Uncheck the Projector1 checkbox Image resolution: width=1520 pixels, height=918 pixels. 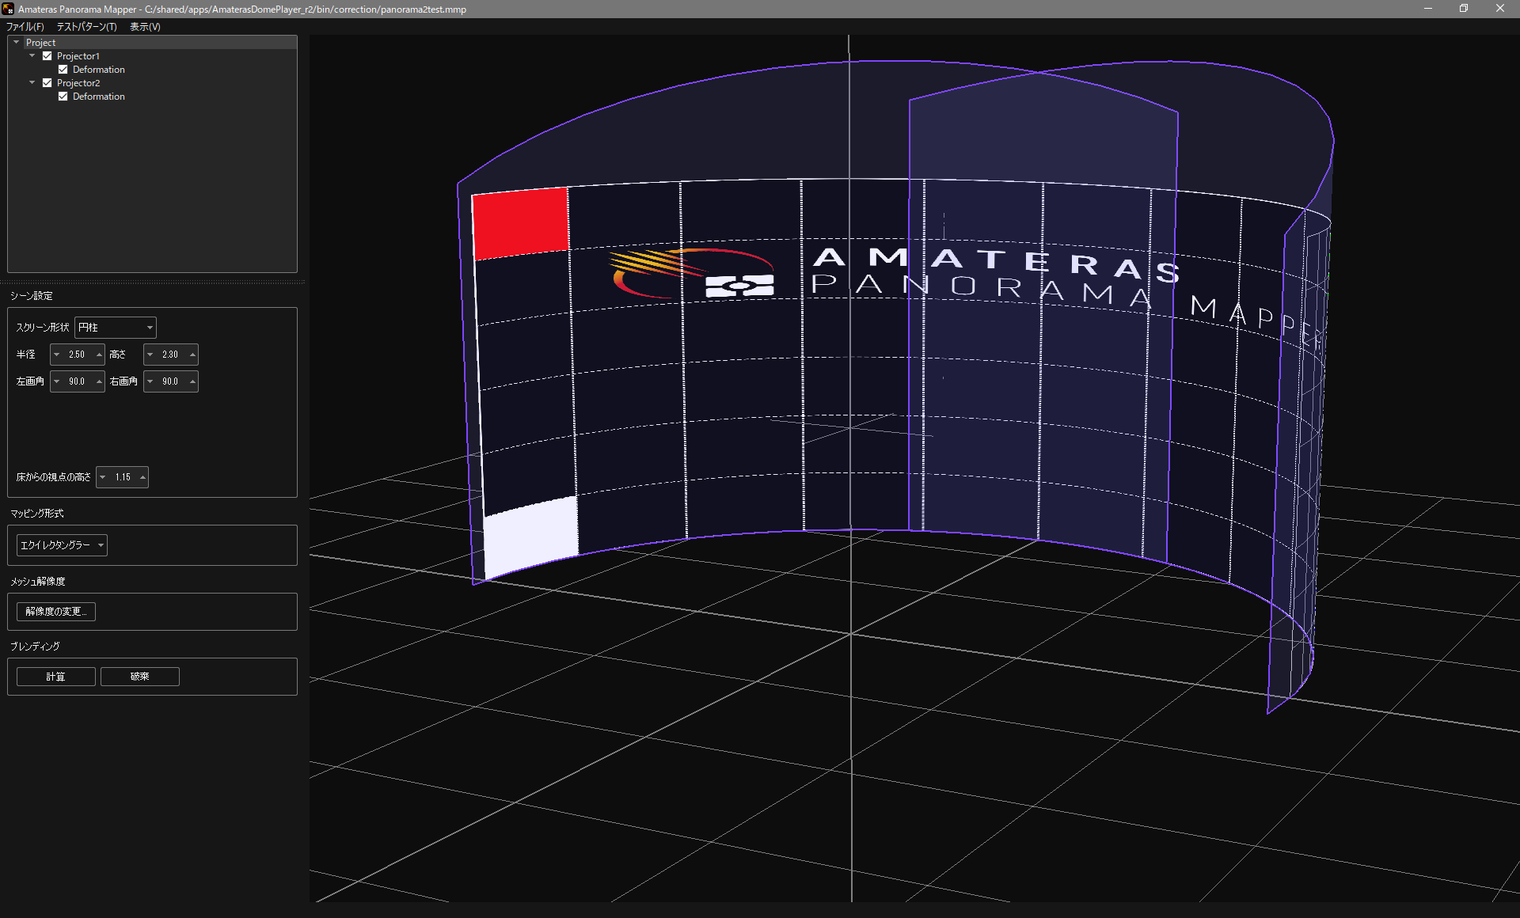click(x=47, y=56)
